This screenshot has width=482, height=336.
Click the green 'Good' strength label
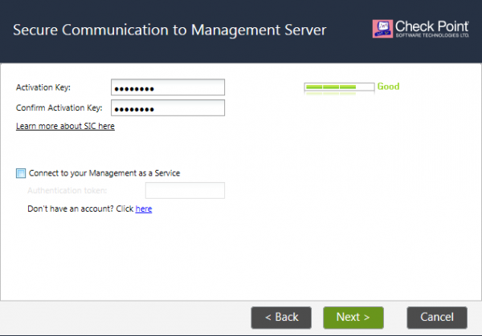(389, 87)
